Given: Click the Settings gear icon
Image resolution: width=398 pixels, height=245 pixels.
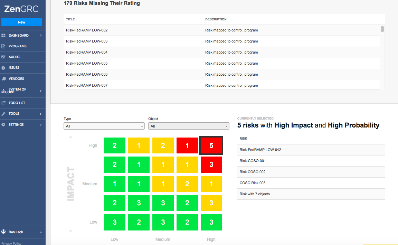Looking at the screenshot, I should [3, 125].
